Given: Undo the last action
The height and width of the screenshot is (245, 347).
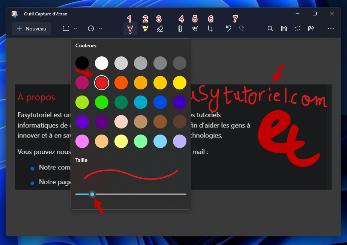Looking at the screenshot, I should click(x=228, y=29).
